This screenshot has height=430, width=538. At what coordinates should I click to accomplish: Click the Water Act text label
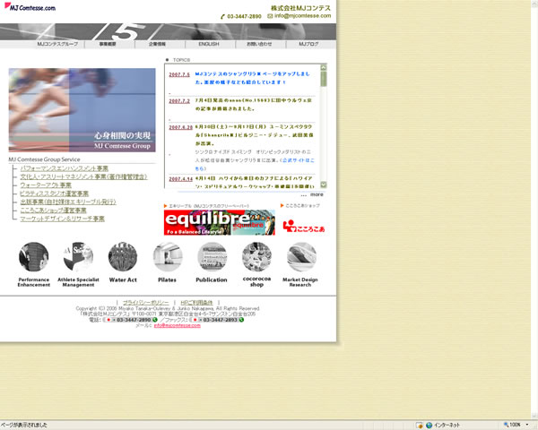tap(123, 279)
